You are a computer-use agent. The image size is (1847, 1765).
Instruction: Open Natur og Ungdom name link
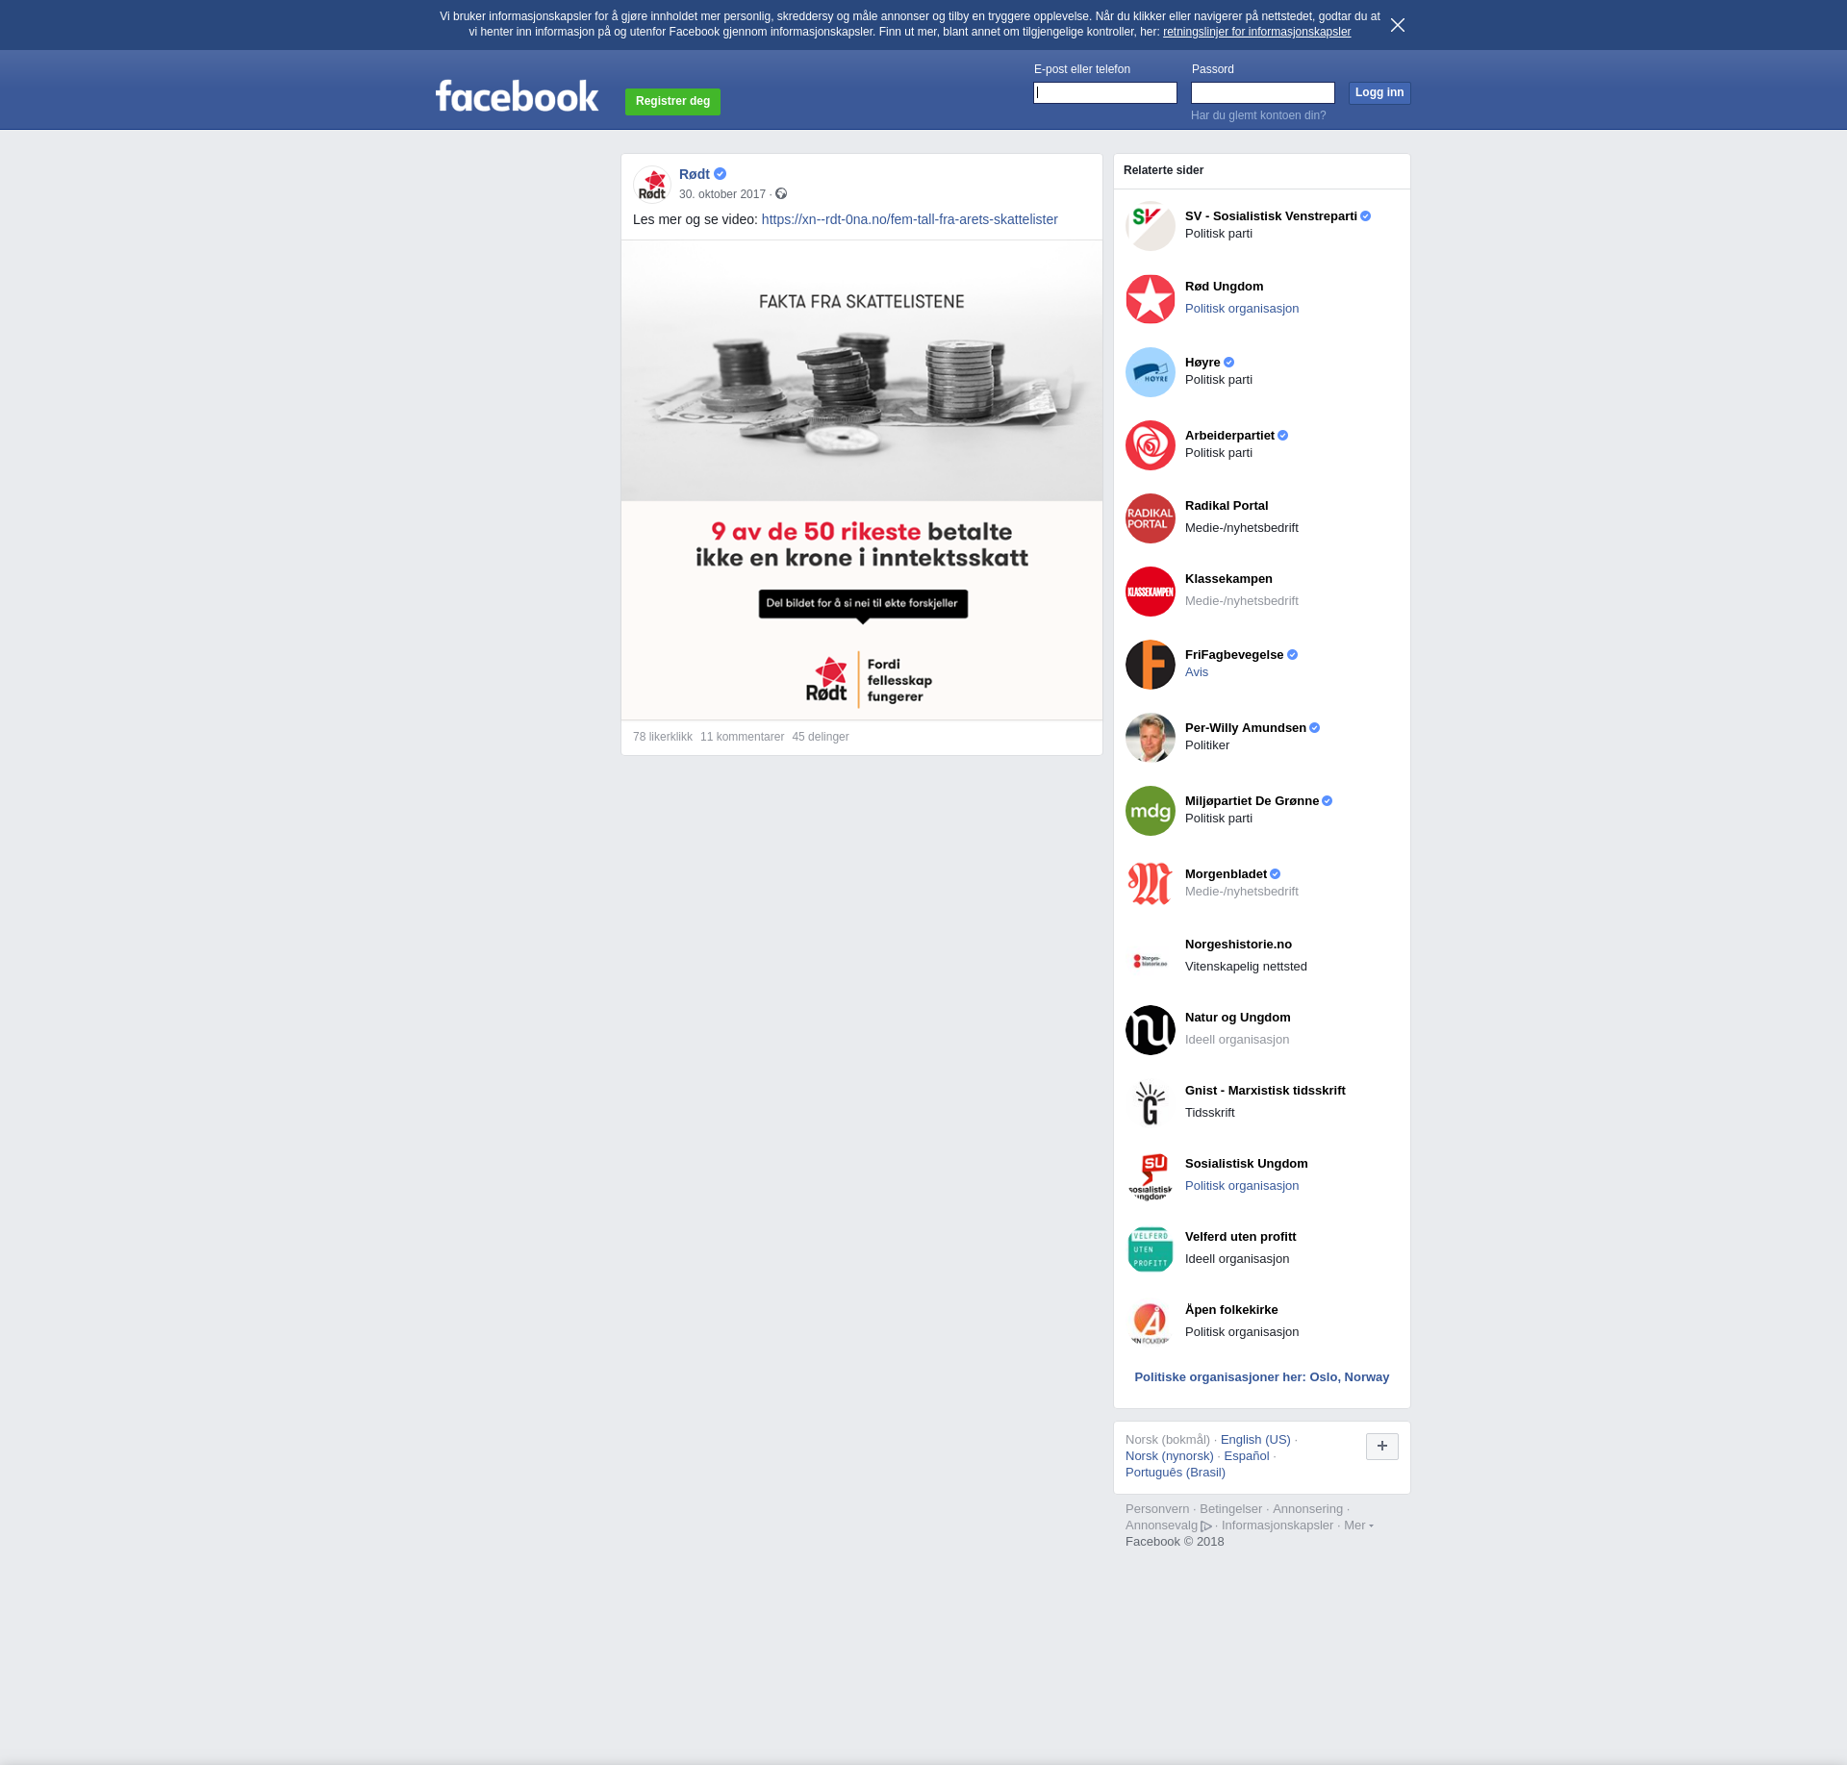click(1238, 1018)
